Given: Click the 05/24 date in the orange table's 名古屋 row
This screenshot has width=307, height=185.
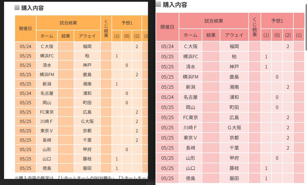Looking at the screenshot, I should tap(26, 93).
